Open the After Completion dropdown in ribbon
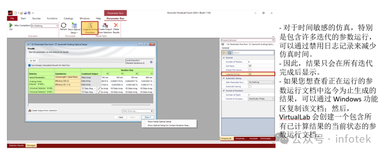This screenshot has height=154, width=383. pyautogui.click(x=56, y=25)
